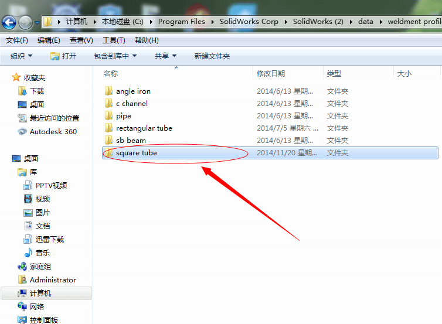Viewport: 442px width, 324px height.
Task: Select 库 in navigation tree
Action: point(28,172)
